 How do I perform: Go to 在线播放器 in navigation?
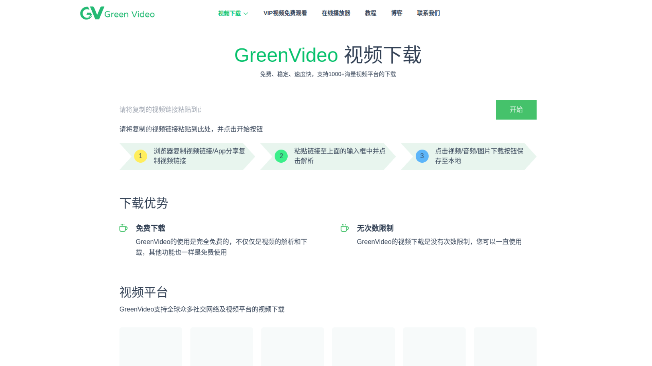point(336,13)
